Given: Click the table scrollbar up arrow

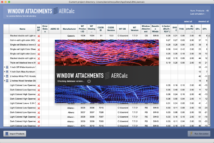Looking at the screenshot, I should pos(209,35).
